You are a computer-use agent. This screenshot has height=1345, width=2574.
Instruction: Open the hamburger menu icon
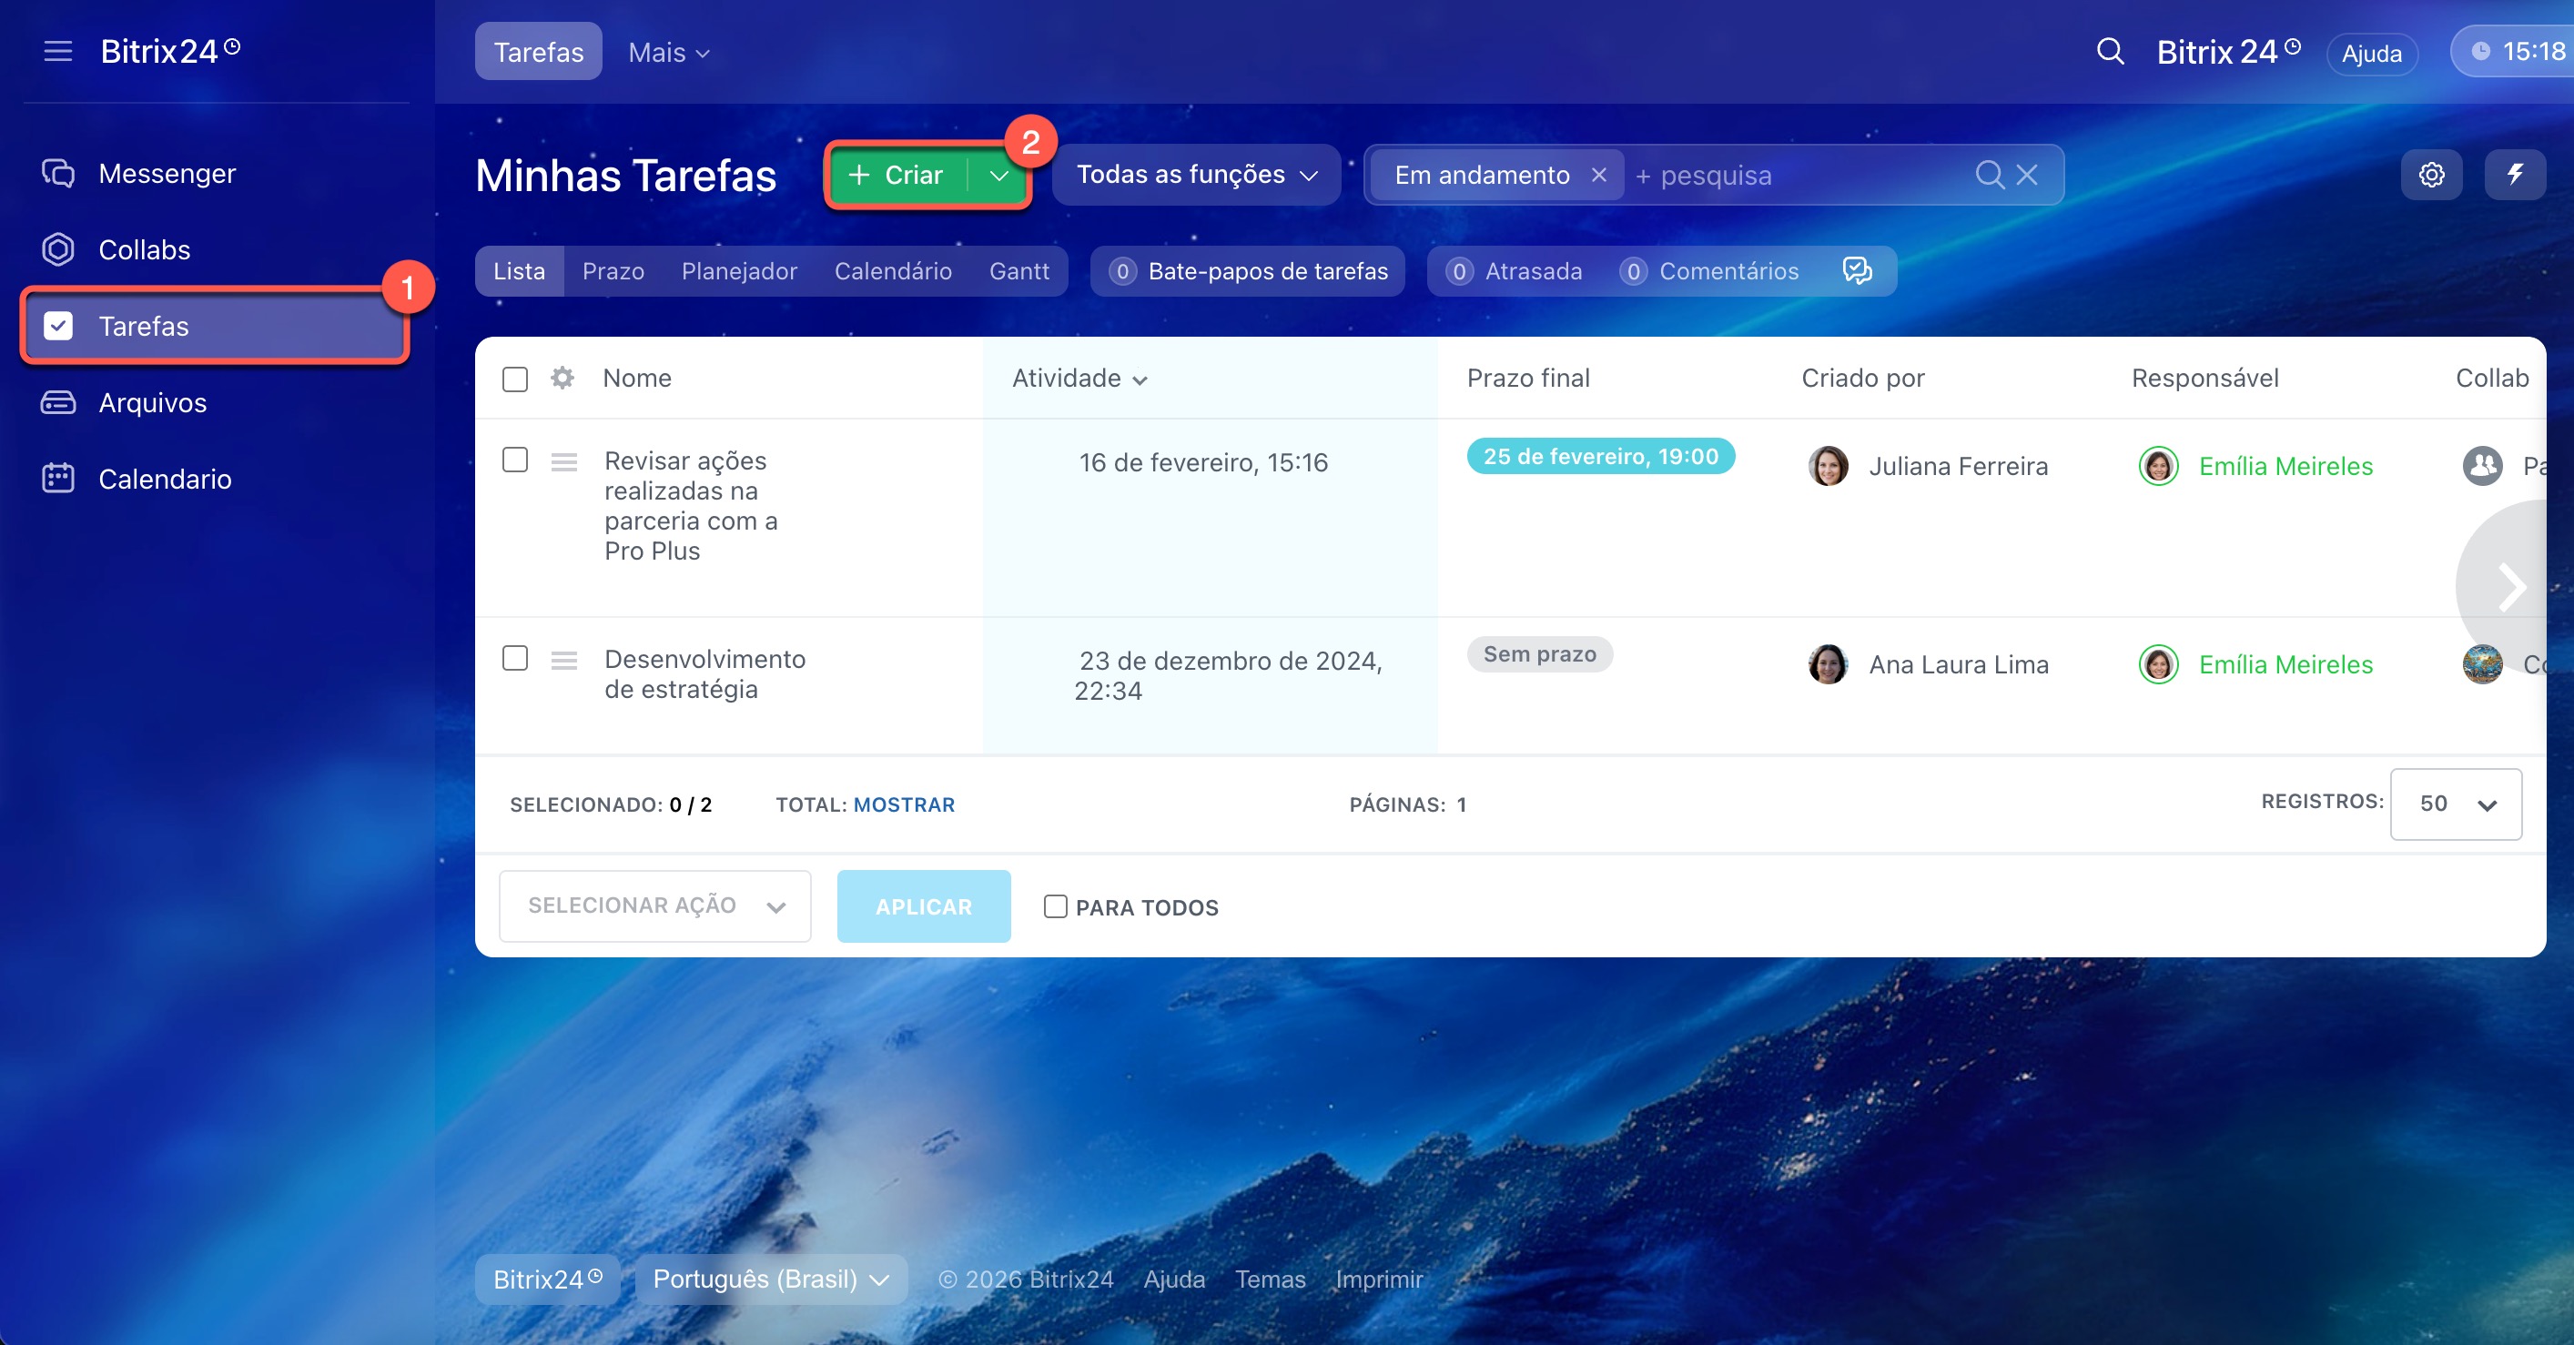[x=58, y=51]
